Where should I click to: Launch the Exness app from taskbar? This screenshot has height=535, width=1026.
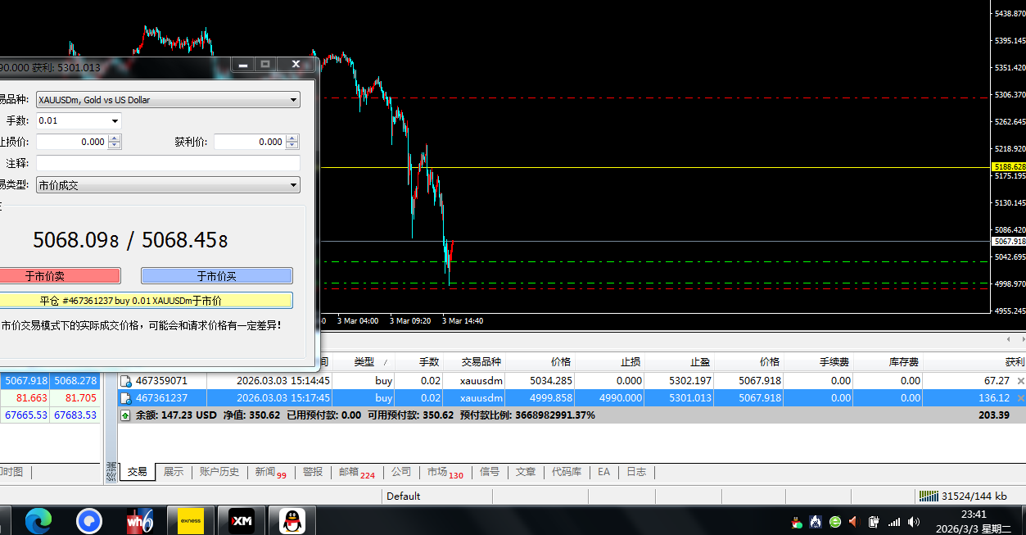191,520
